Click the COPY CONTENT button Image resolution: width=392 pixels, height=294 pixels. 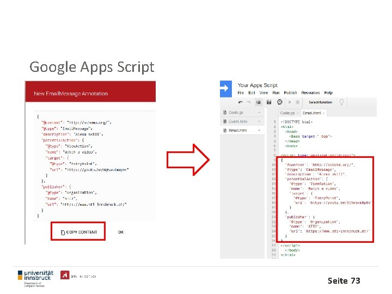[78, 231]
